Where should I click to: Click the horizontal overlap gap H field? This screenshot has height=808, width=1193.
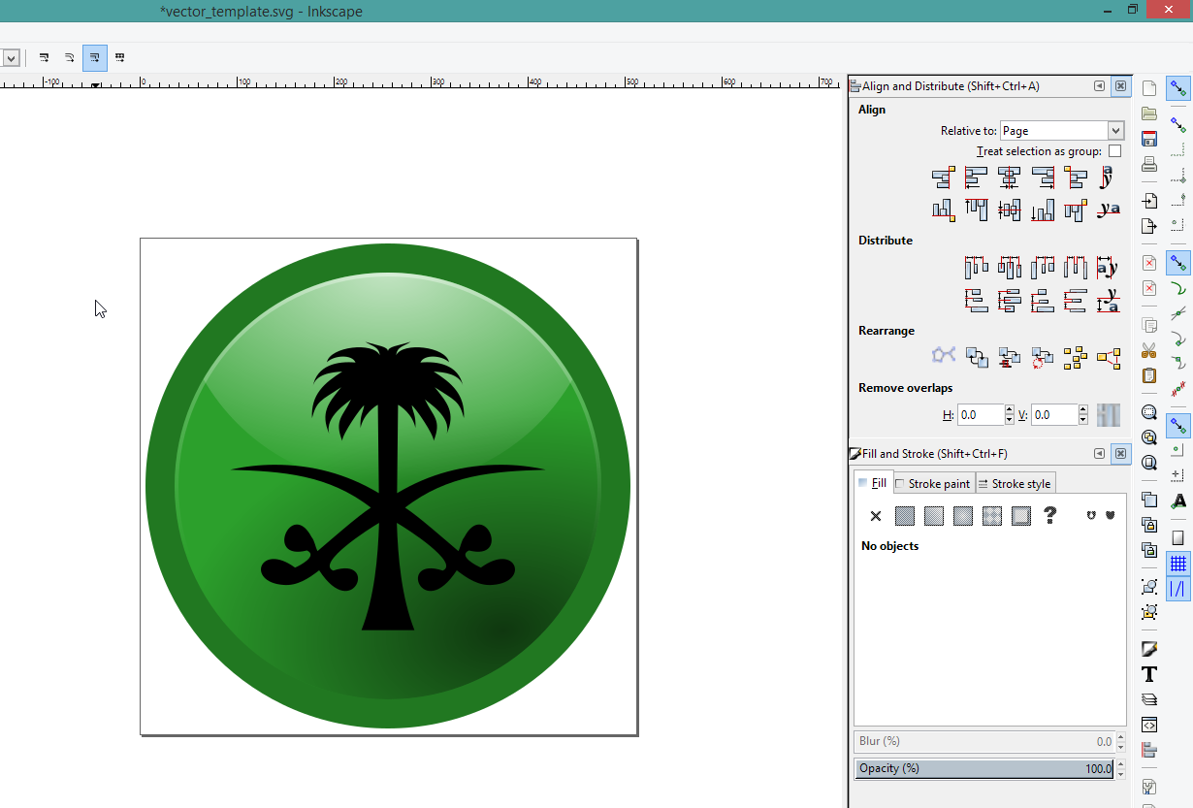pos(980,415)
